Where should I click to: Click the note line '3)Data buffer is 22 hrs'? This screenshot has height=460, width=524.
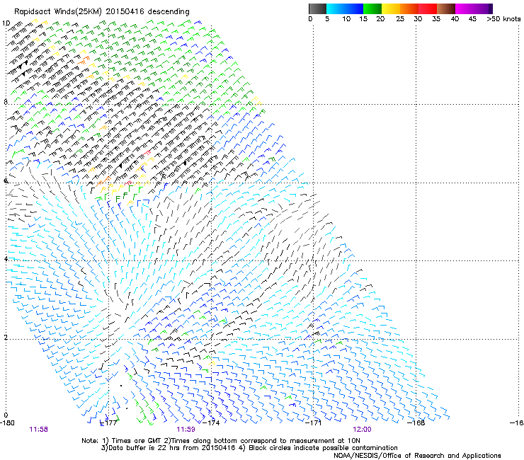tap(249, 448)
